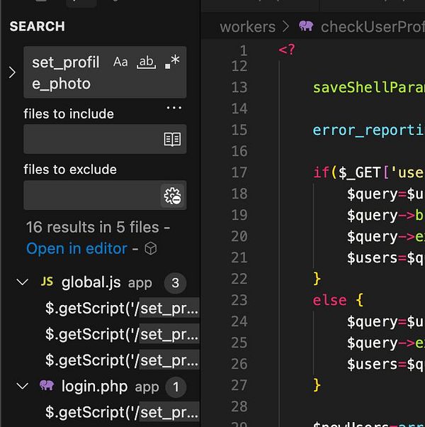Toggle exclude settings and ignore files

point(172,196)
